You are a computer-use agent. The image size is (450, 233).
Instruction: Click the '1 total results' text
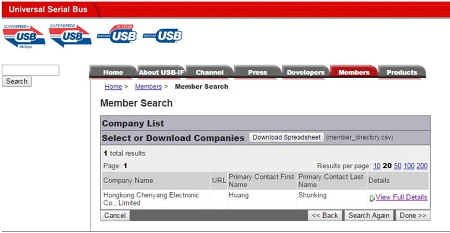point(124,153)
